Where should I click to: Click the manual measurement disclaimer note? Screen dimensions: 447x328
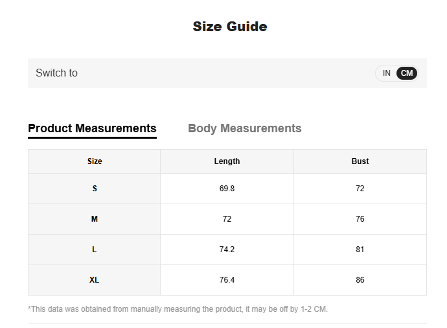click(178, 309)
